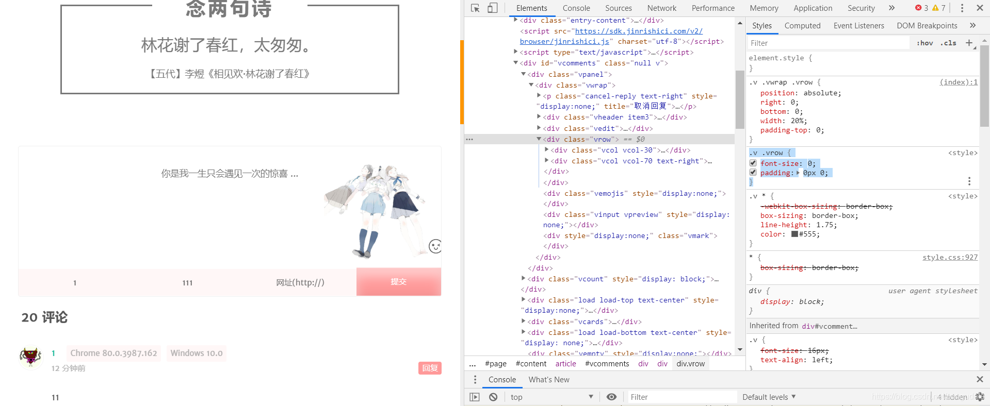Screen dimensions: 990x406
Task: Click the #vcomments breadcrumb item
Action: pyautogui.click(x=607, y=364)
